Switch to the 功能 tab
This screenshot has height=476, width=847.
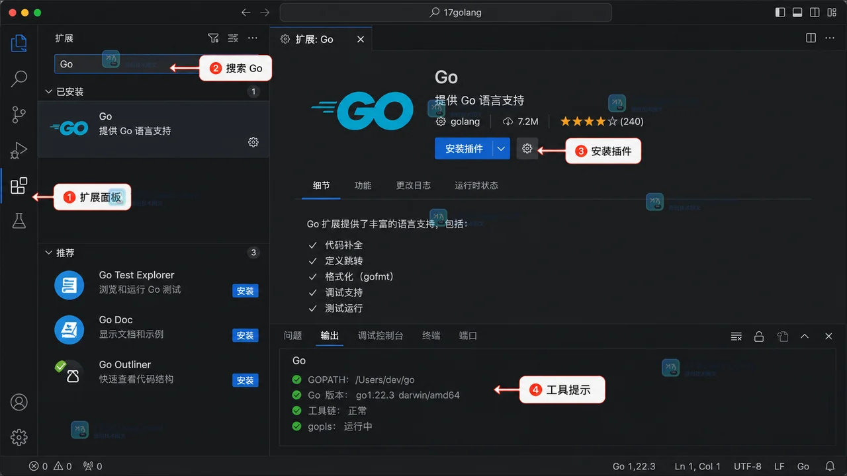click(363, 185)
